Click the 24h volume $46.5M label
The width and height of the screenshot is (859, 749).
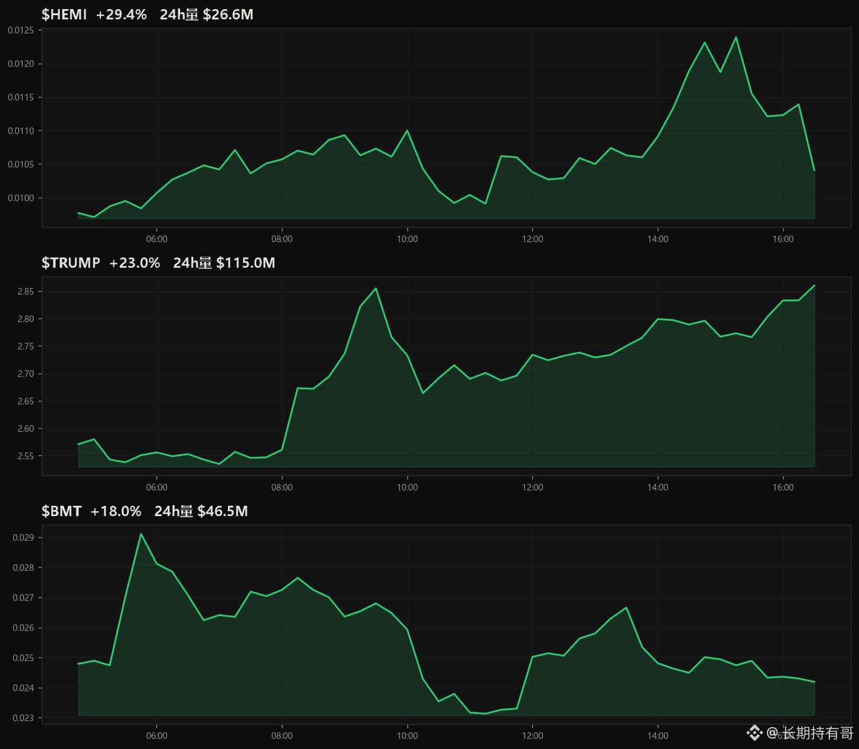(201, 511)
